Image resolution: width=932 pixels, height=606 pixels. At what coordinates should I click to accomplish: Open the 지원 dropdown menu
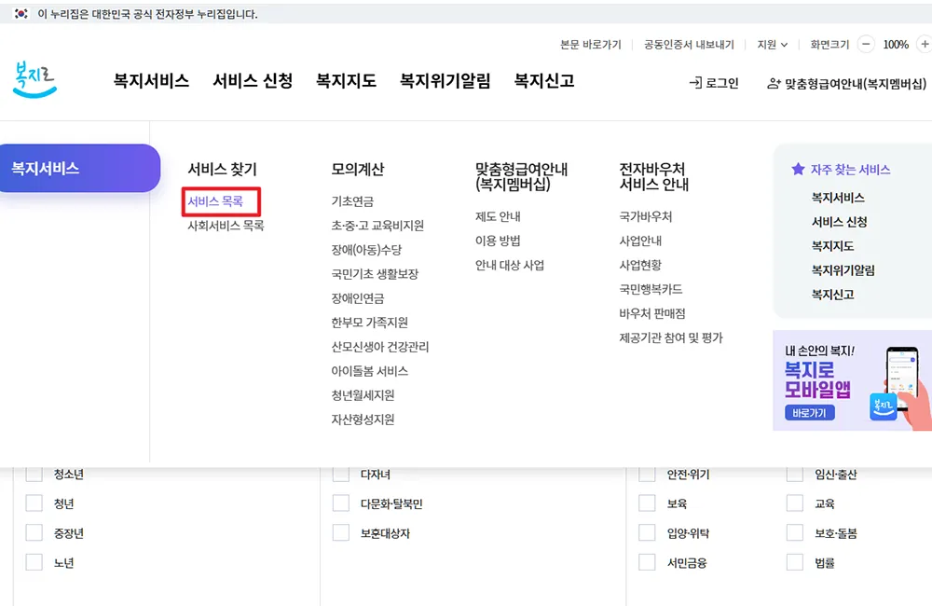tap(773, 43)
